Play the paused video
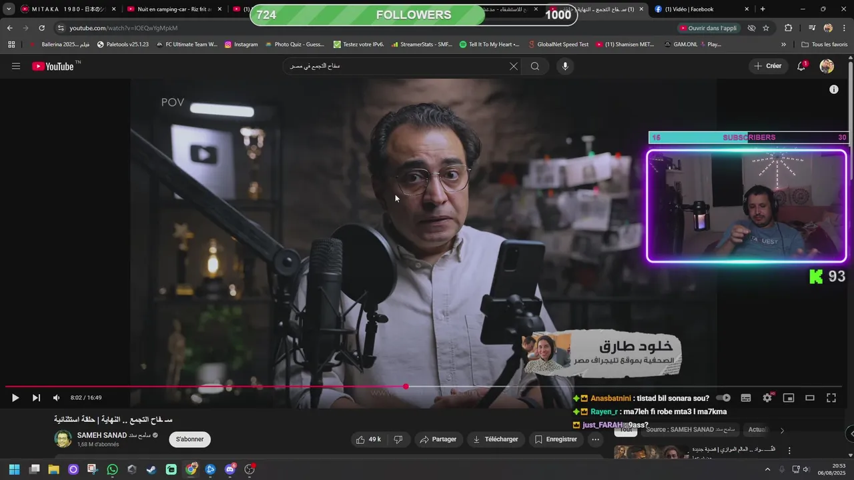This screenshot has width=854, height=480. pos(15,398)
